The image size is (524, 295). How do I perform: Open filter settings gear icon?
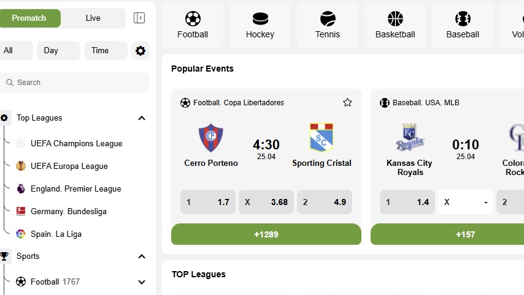[141, 51]
